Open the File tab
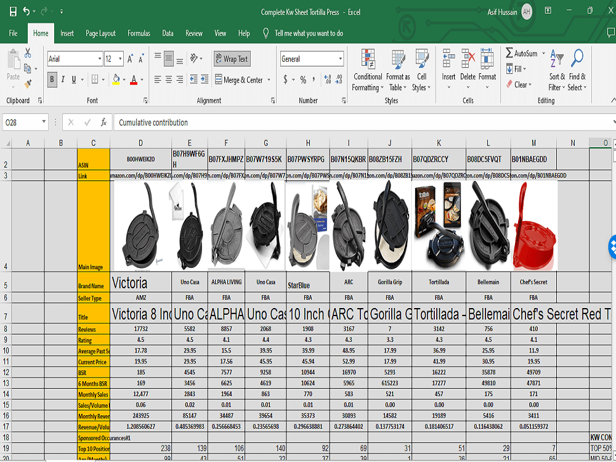616x462 pixels. pos(14,33)
